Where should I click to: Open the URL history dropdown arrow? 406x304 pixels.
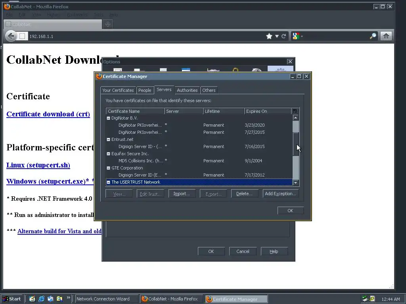click(x=277, y=36)
